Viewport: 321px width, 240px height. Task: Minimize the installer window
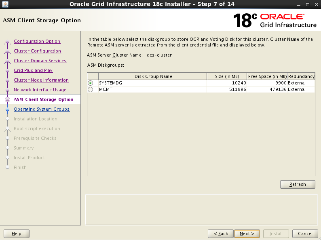[x=299, y=4]
